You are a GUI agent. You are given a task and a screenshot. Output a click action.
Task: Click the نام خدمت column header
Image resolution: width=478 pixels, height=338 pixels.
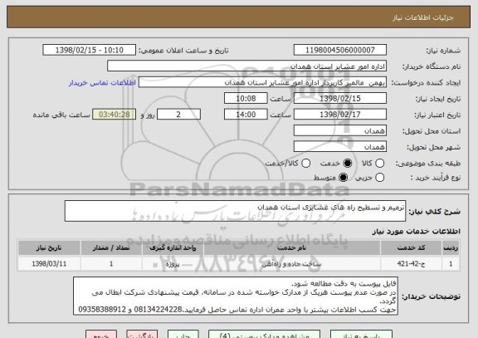click(x=292, y=247)
